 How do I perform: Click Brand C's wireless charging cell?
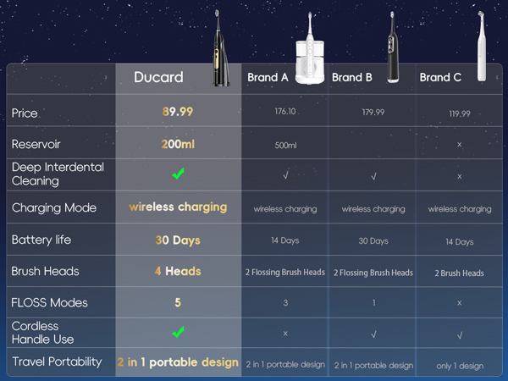[x=460, y=209]
